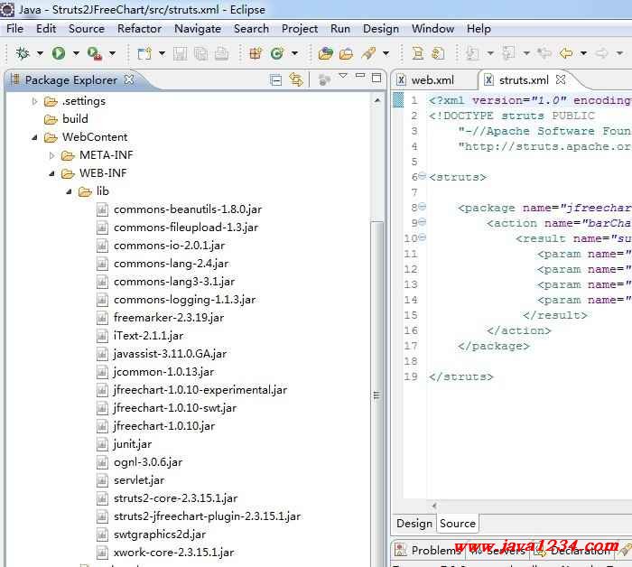Select struts2-jfreechart-plugin-2.3.15.1.jar
632x567 pixels.
(x=207, y=516)
